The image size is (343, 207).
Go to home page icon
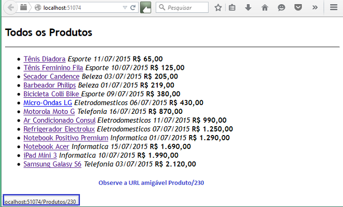[265, 8]
